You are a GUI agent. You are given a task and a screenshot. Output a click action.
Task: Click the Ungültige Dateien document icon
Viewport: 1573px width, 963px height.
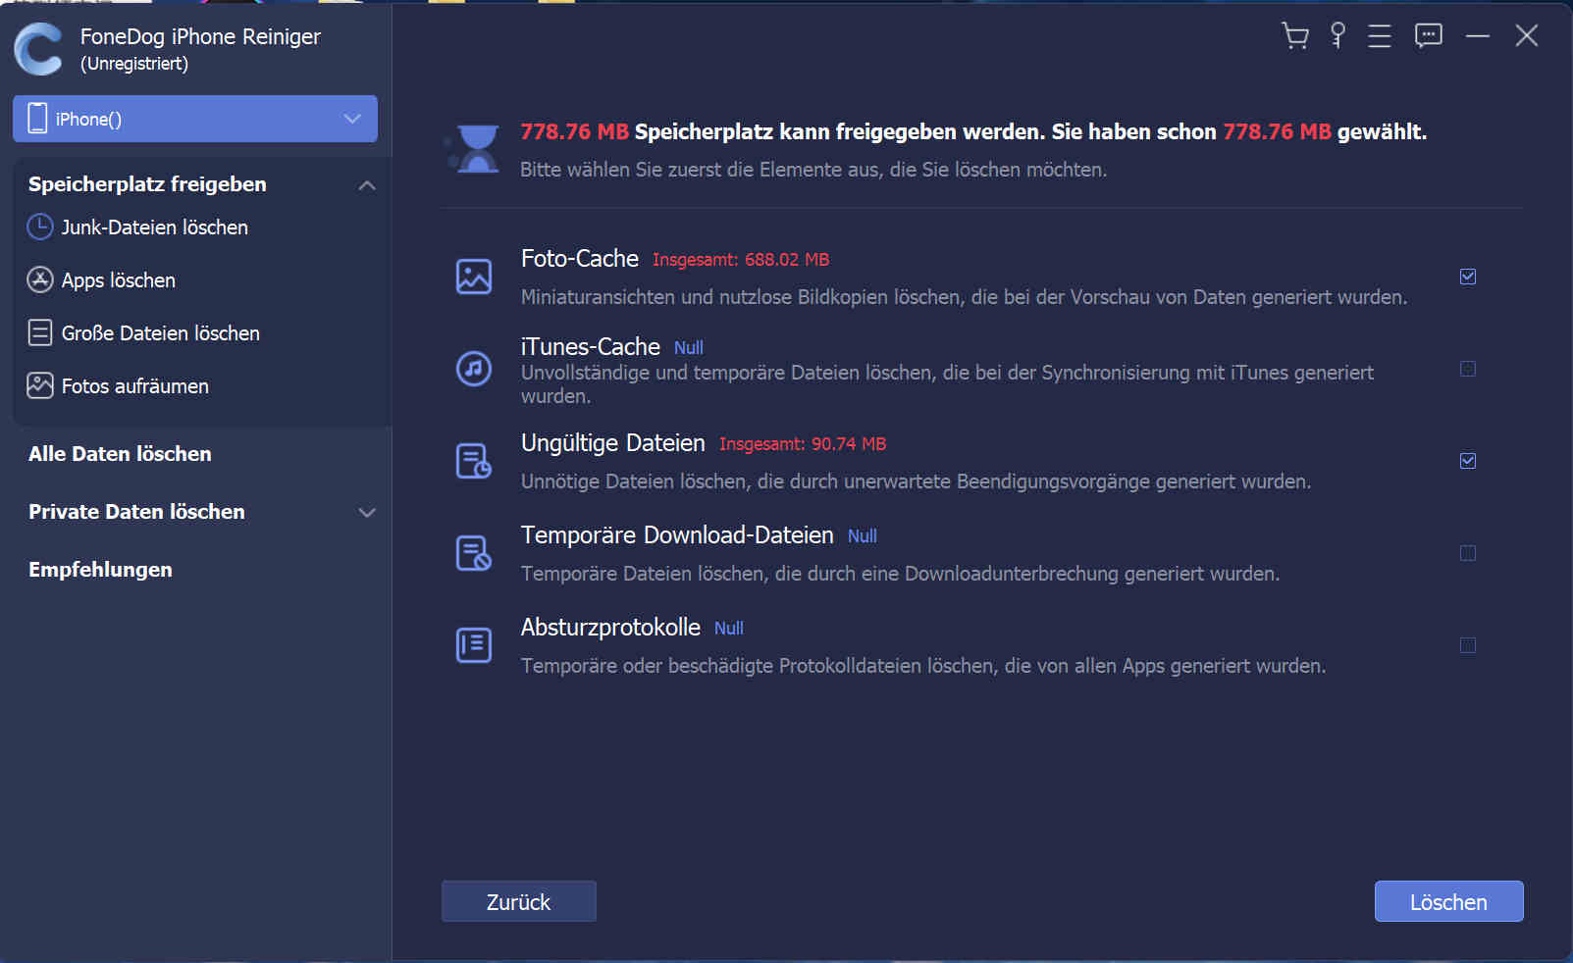474,461
